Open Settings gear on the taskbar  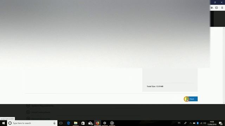click(105, 123)
